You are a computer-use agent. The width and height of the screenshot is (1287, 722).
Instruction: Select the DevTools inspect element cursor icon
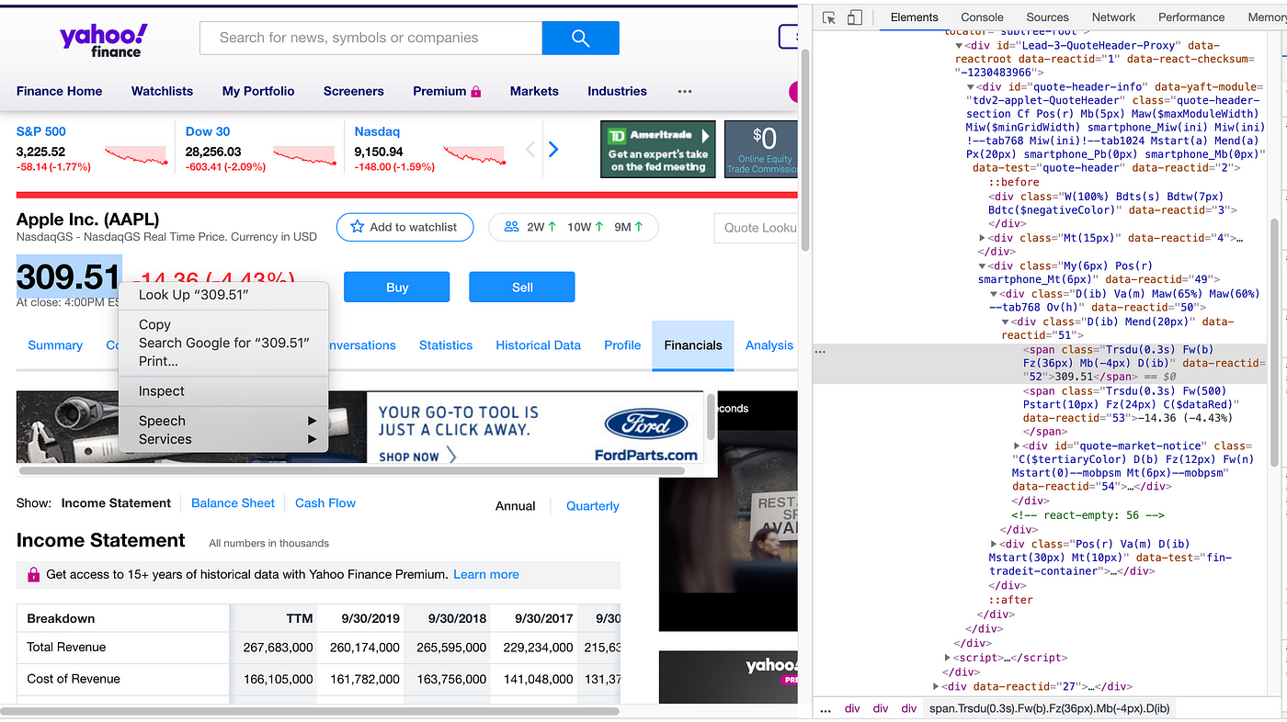[829, 17]
